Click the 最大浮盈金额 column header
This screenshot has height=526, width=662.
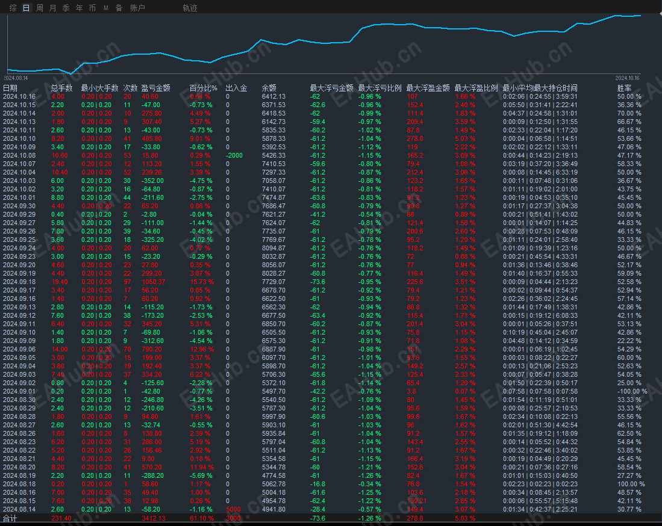(428, 88)
